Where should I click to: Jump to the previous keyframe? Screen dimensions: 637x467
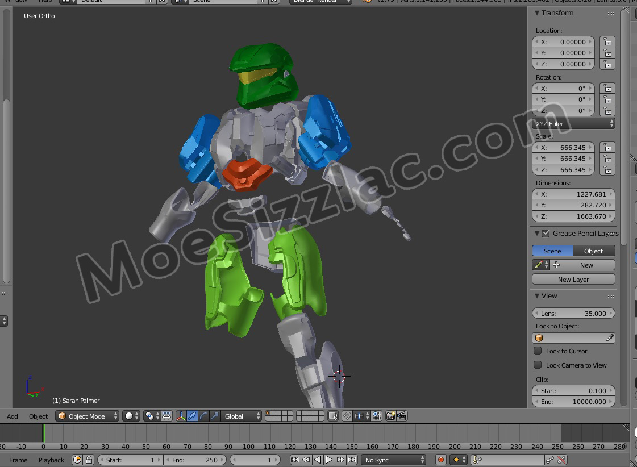[x=306, y=460]
